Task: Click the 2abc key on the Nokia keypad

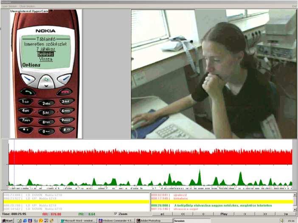Action: (46, 103)
